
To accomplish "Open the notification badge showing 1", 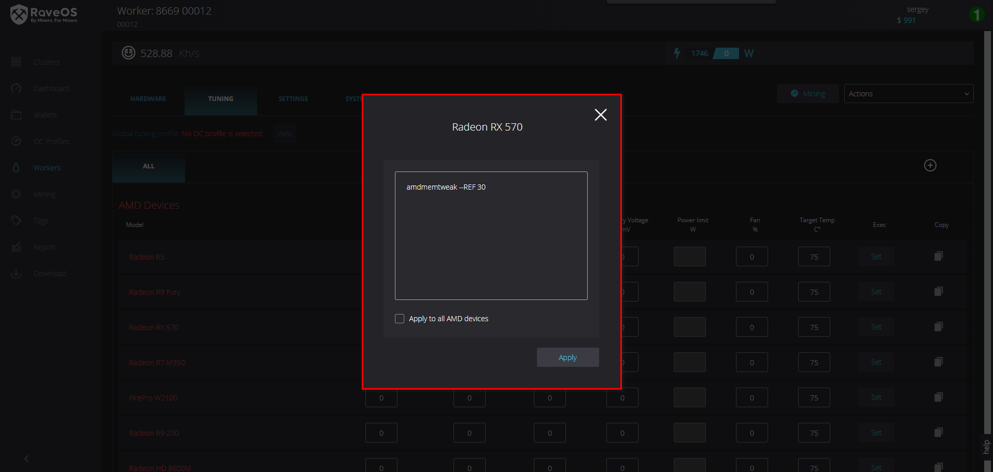I will (977, 15).
